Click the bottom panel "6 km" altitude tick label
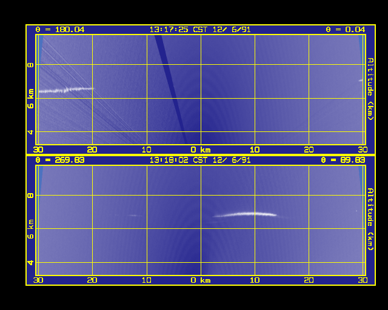Image resolution: width=388 pixels, height=310 pixels. coord(30,229)
